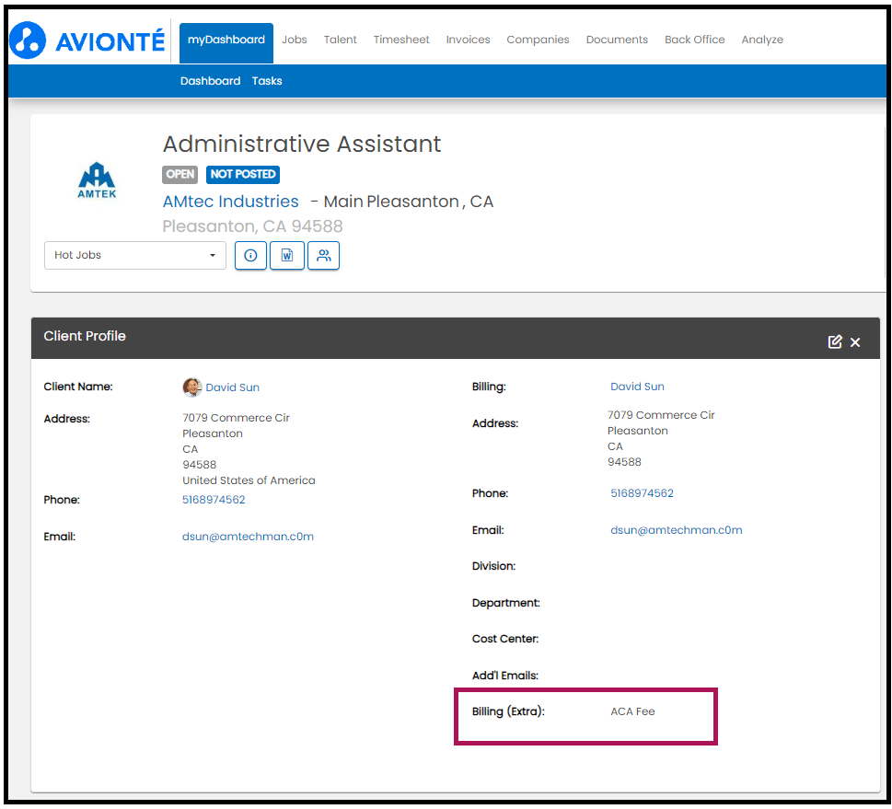Image resolution: width=892 pixels, height=809 pixels.
Task: Edit the Client Profile with pencil icon
Action: (835, 342)
